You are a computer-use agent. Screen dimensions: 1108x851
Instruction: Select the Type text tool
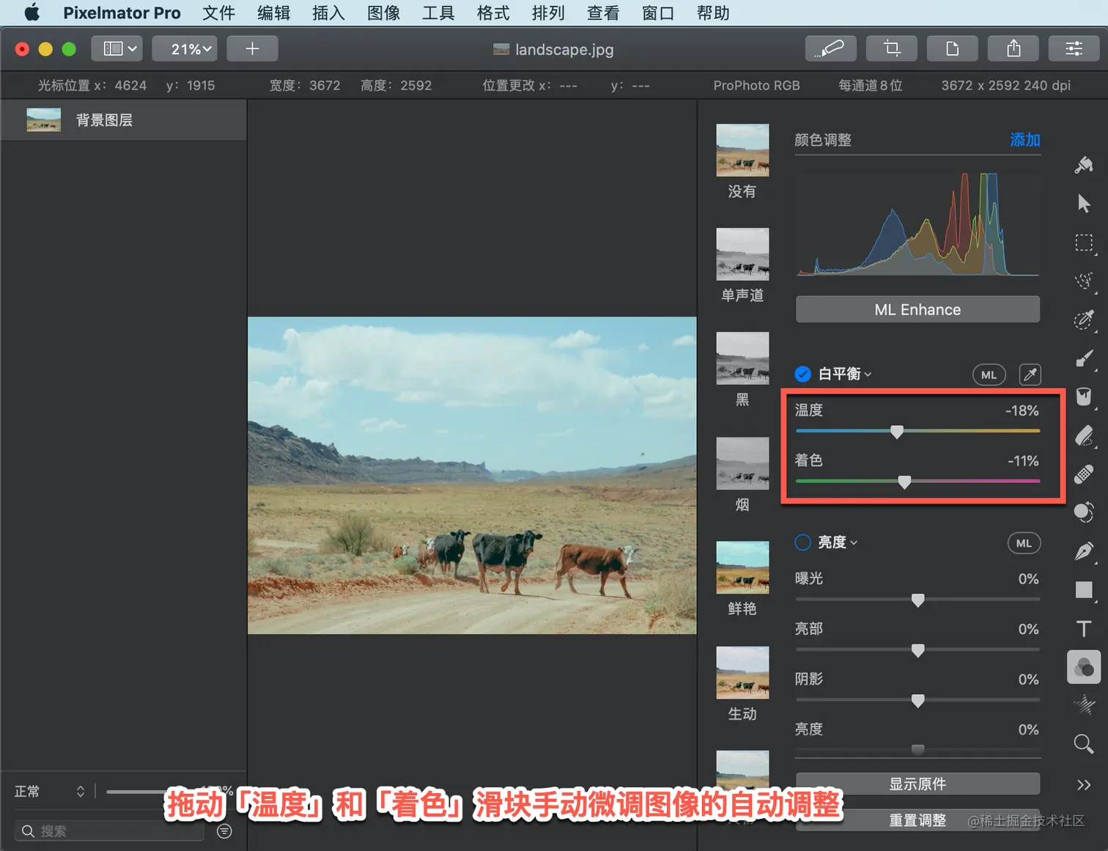pos(1084,629)
